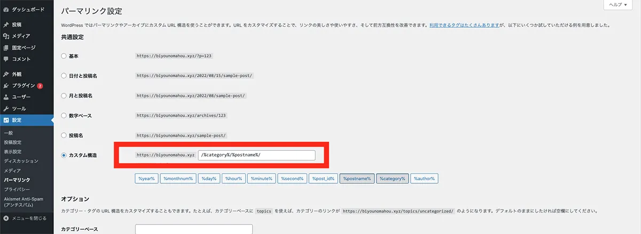Insert the %day% tag
Screen dimensions: 641x234
pos(209,179)
